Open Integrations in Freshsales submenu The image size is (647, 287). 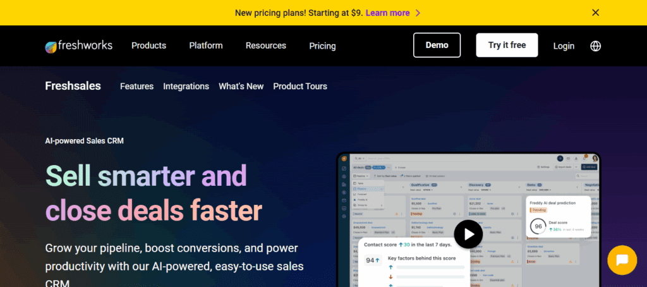coord(186,87)
